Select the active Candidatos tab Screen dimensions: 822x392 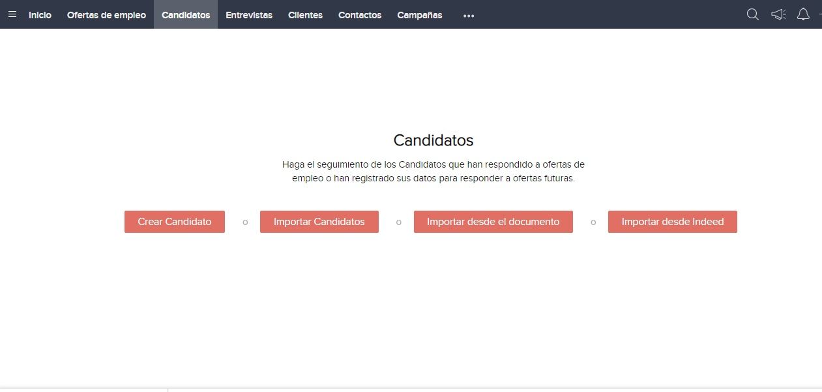click(185, 15)
